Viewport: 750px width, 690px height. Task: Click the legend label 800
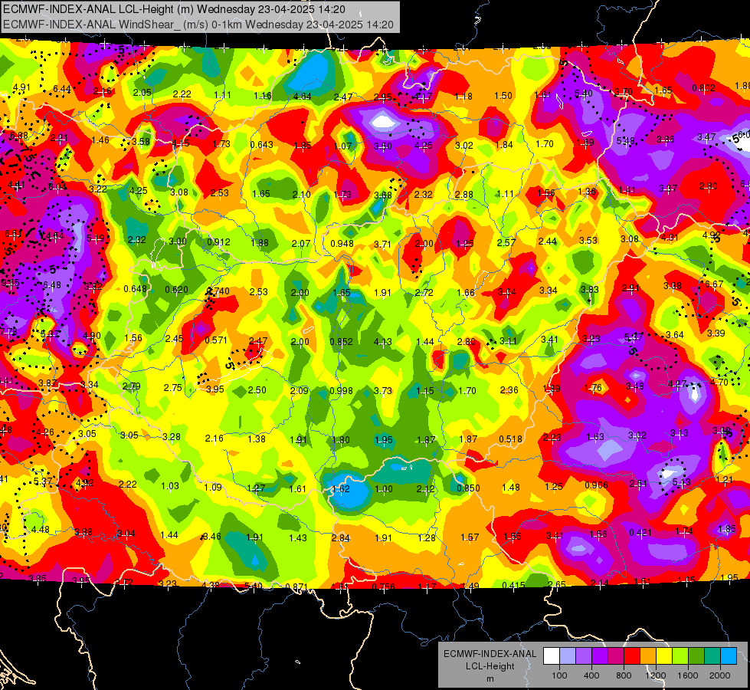coord(624,675)
